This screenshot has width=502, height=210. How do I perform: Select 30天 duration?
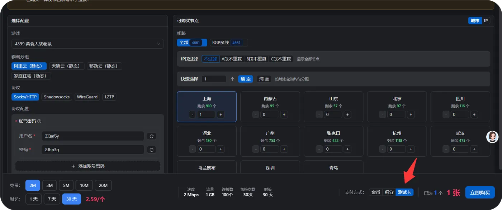point(72,199)
